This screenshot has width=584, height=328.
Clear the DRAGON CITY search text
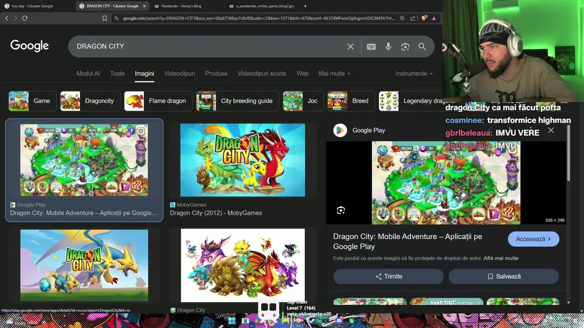click(350, 46)
